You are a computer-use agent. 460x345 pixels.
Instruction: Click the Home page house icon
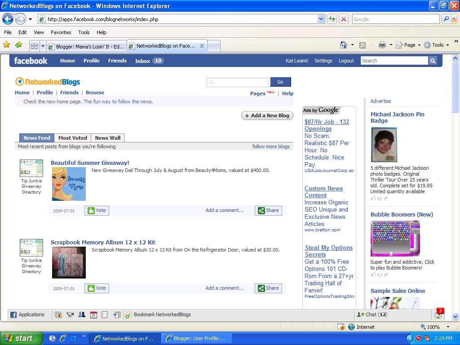[x=344, y=45]
